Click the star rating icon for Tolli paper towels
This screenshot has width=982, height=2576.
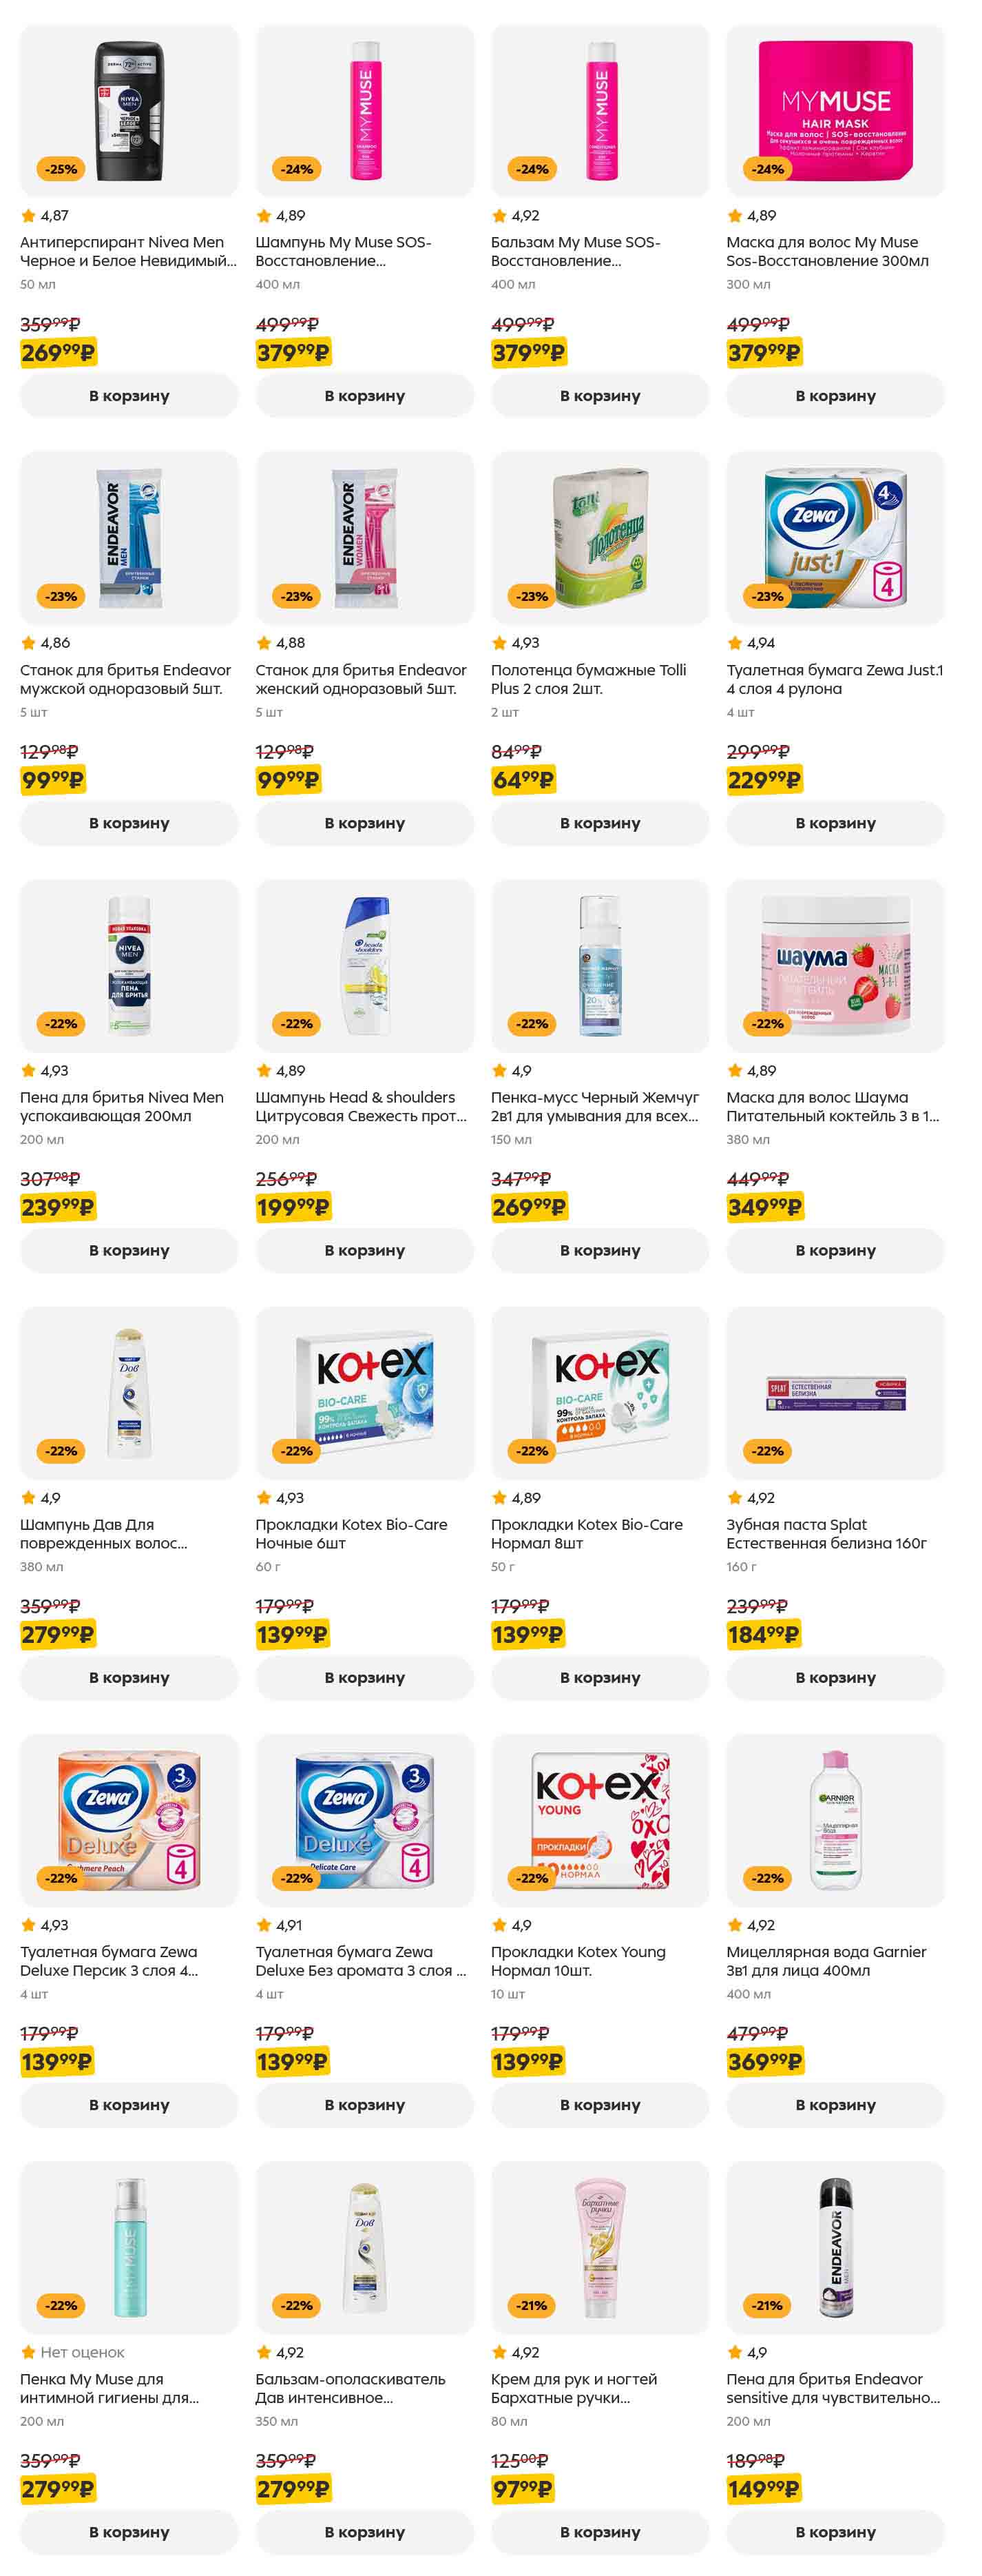coord(499,643)
